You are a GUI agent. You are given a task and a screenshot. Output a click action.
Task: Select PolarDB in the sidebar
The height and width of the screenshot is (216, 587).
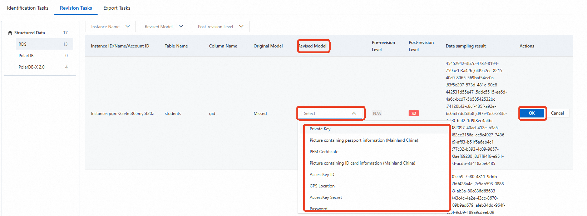coord(44,55)
